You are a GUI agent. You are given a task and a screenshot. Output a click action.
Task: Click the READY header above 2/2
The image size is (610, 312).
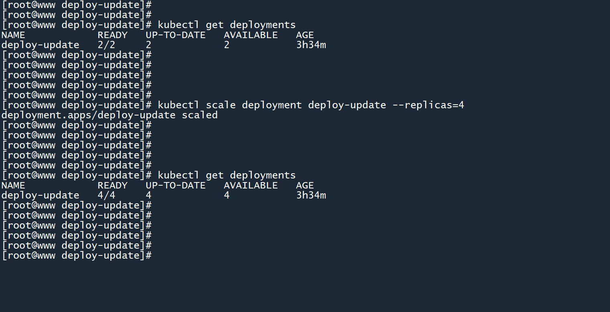click(112, 35)
